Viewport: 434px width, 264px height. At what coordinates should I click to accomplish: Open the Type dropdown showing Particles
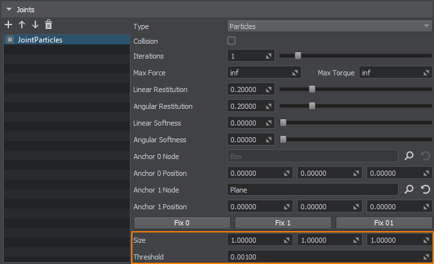pyautogui.click(x=329, y=26)
